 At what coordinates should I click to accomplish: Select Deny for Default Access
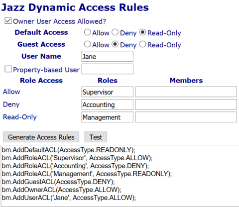115,32
